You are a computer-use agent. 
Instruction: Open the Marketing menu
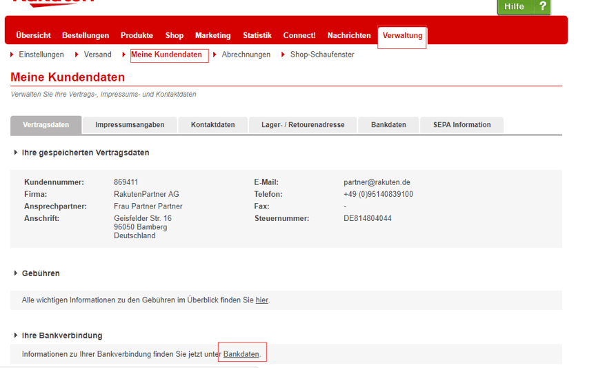click(213, 35)
